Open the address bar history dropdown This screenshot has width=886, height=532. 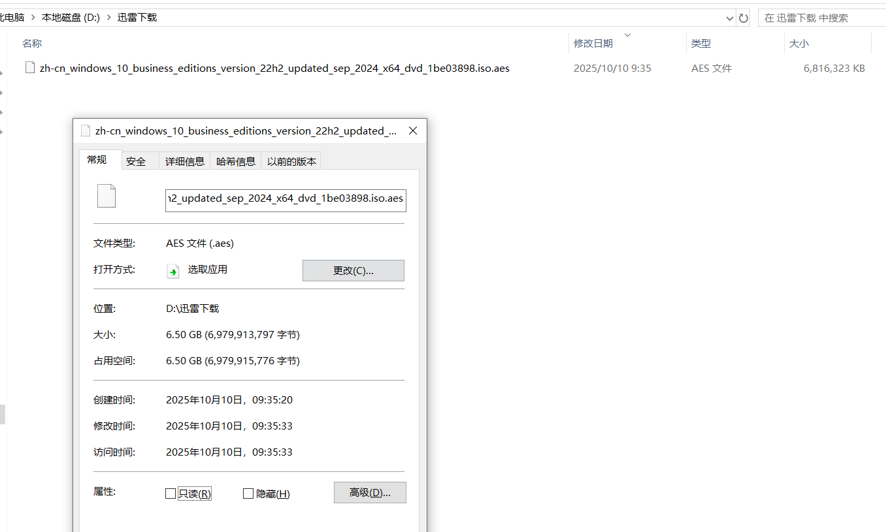click(730, 18)
